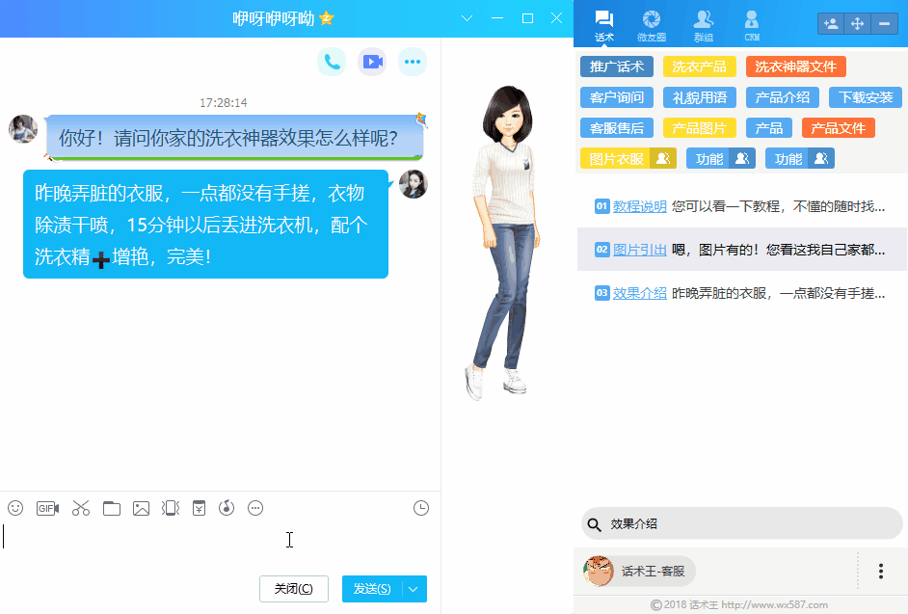Open the vertical three-dot menu near 话术王-客服
Image resolution: width=908 pixels, height=614 pixels.
point(881,572)
